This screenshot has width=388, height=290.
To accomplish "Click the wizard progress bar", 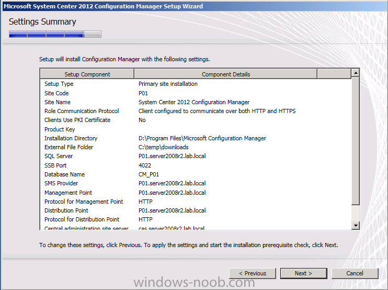I will [55, 34].
